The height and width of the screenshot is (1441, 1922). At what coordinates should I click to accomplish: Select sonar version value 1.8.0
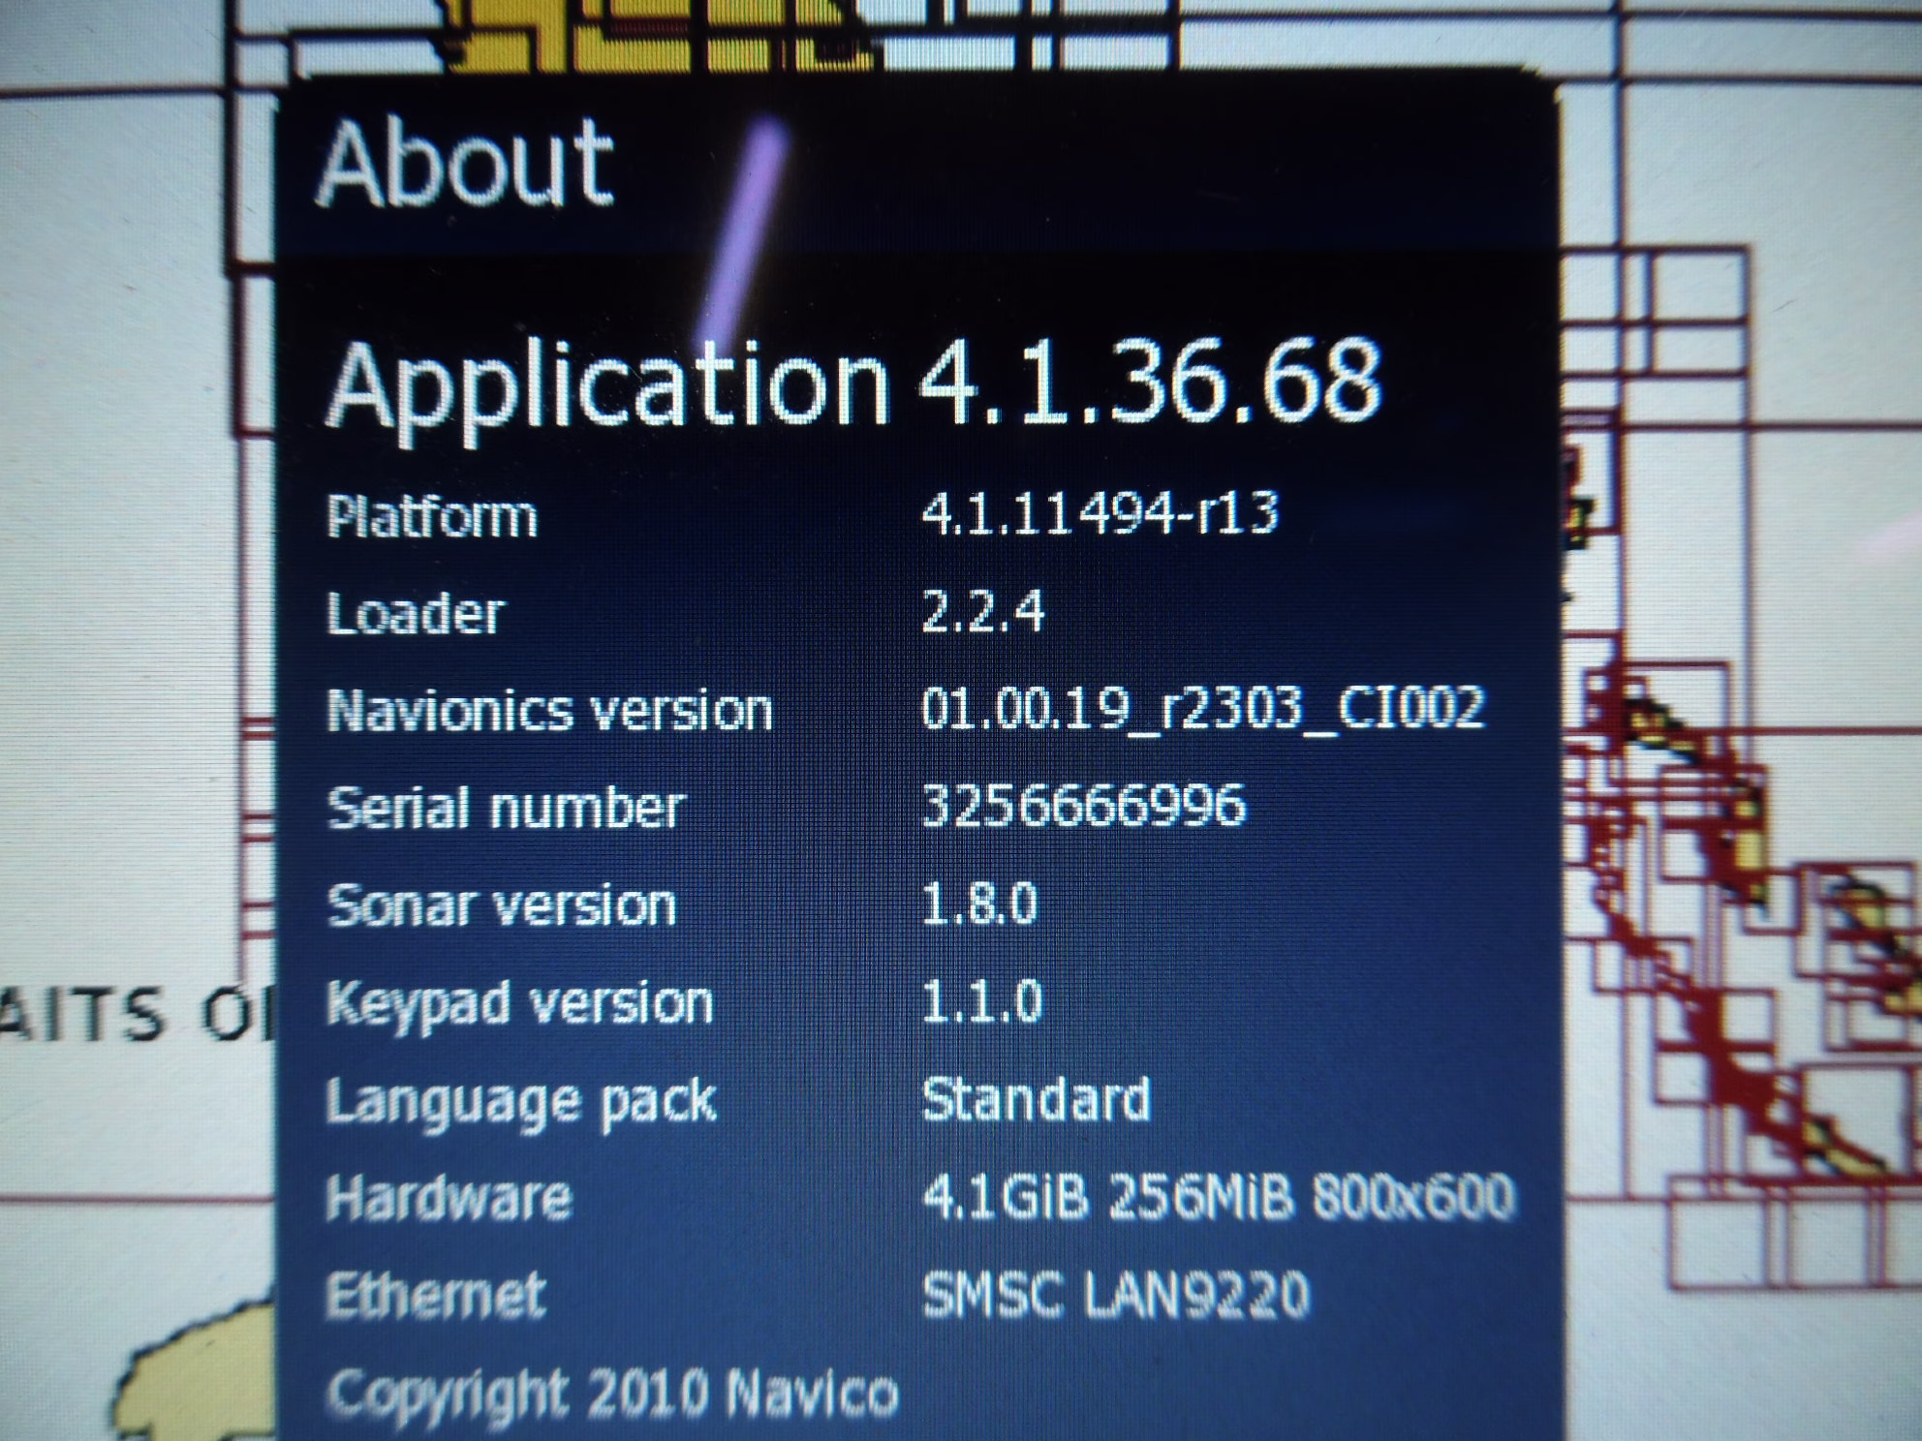pos(979,904)
